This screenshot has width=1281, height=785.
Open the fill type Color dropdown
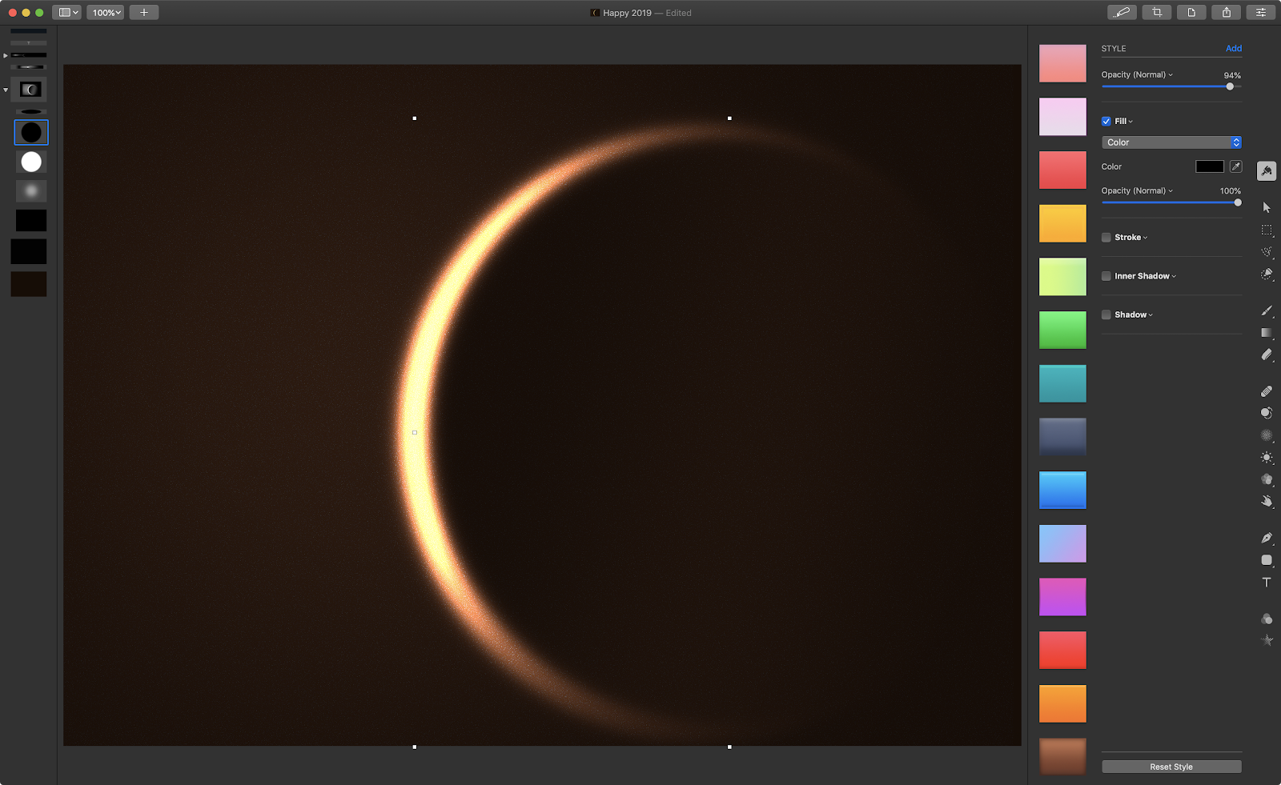[1171, 142]
